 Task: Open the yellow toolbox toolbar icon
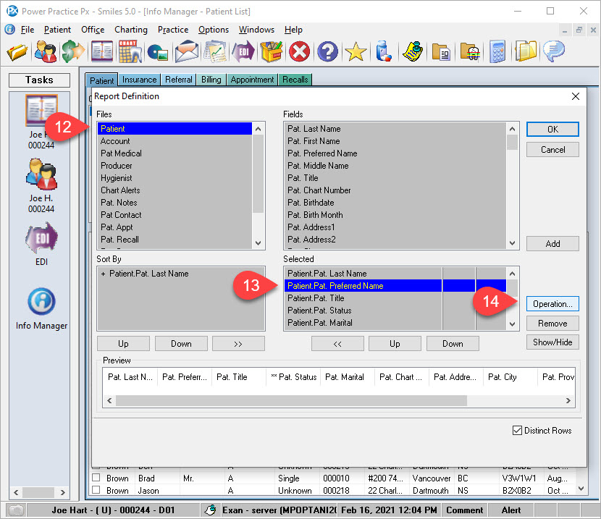(272, 51)
